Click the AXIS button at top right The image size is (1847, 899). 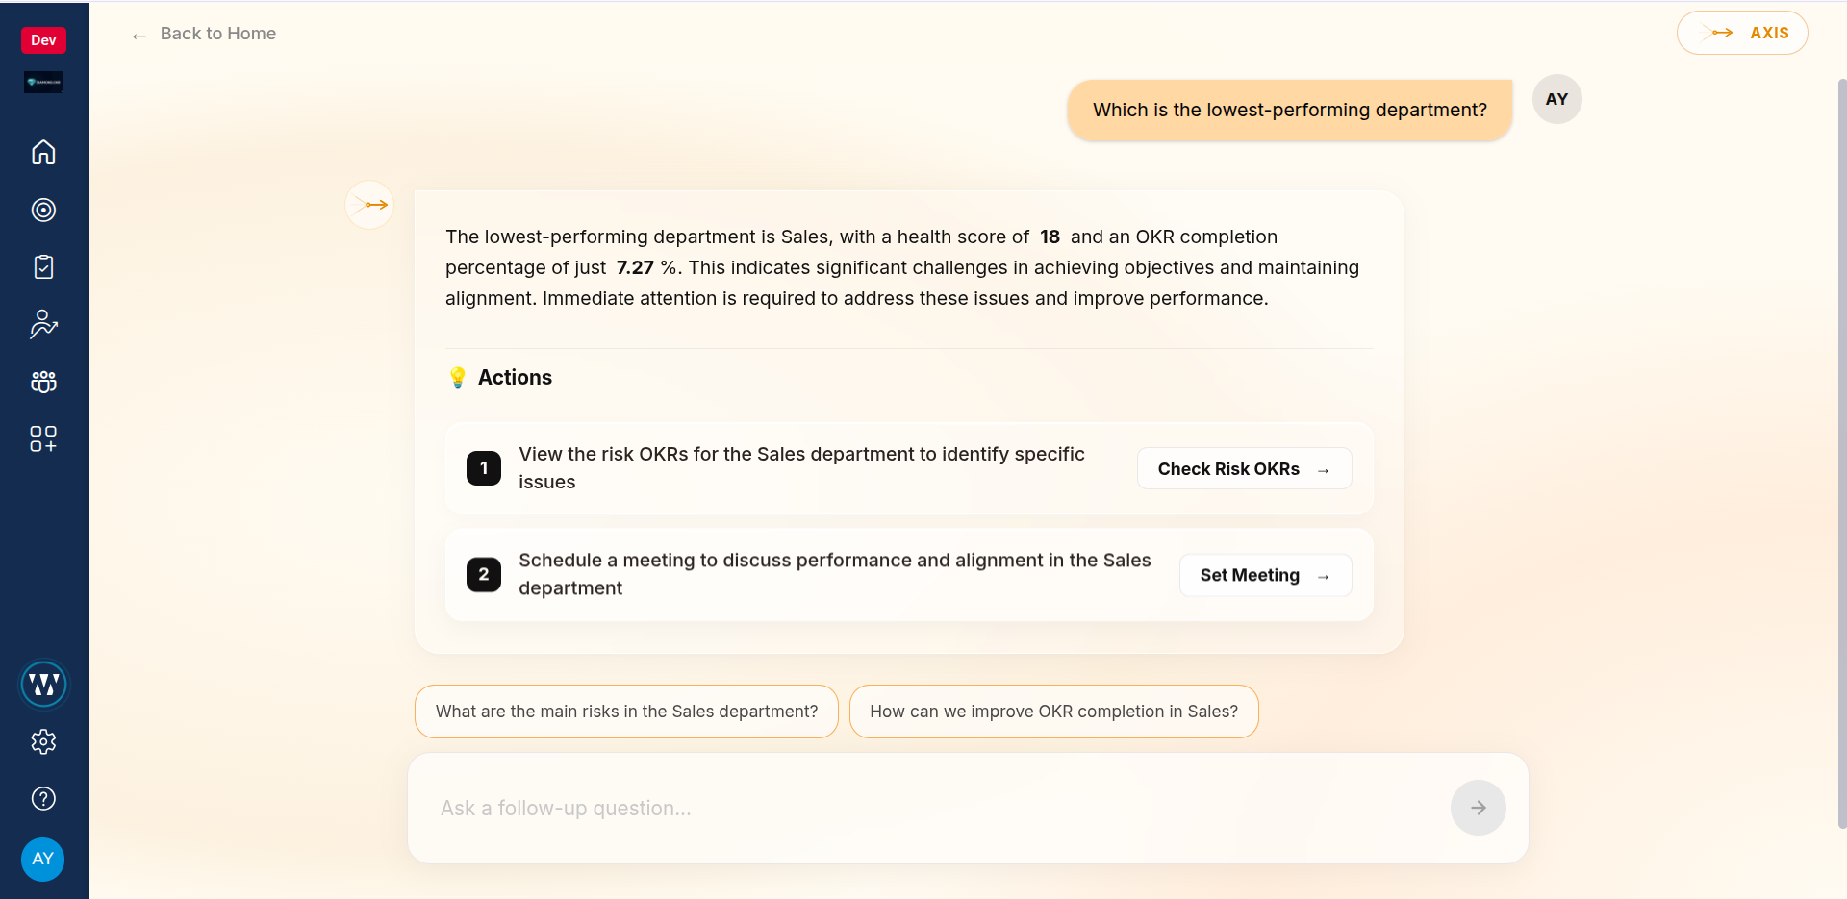[1742, 33]
